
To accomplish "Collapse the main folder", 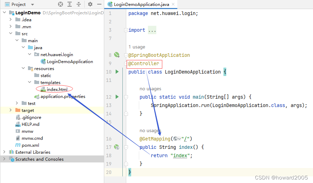I will pos(17,40).
